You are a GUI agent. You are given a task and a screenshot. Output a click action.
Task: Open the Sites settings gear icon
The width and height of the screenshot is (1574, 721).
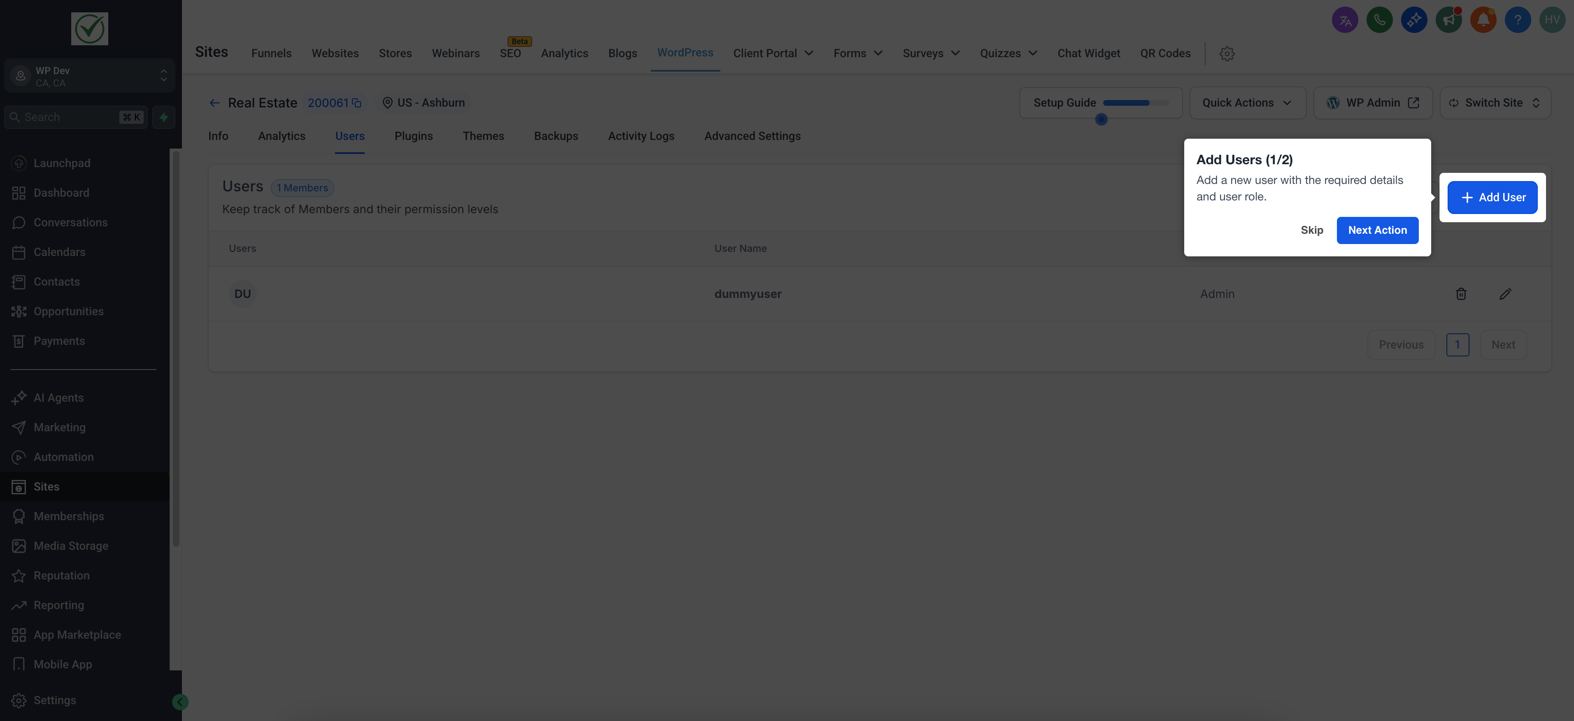click(x=1226, y=54)
